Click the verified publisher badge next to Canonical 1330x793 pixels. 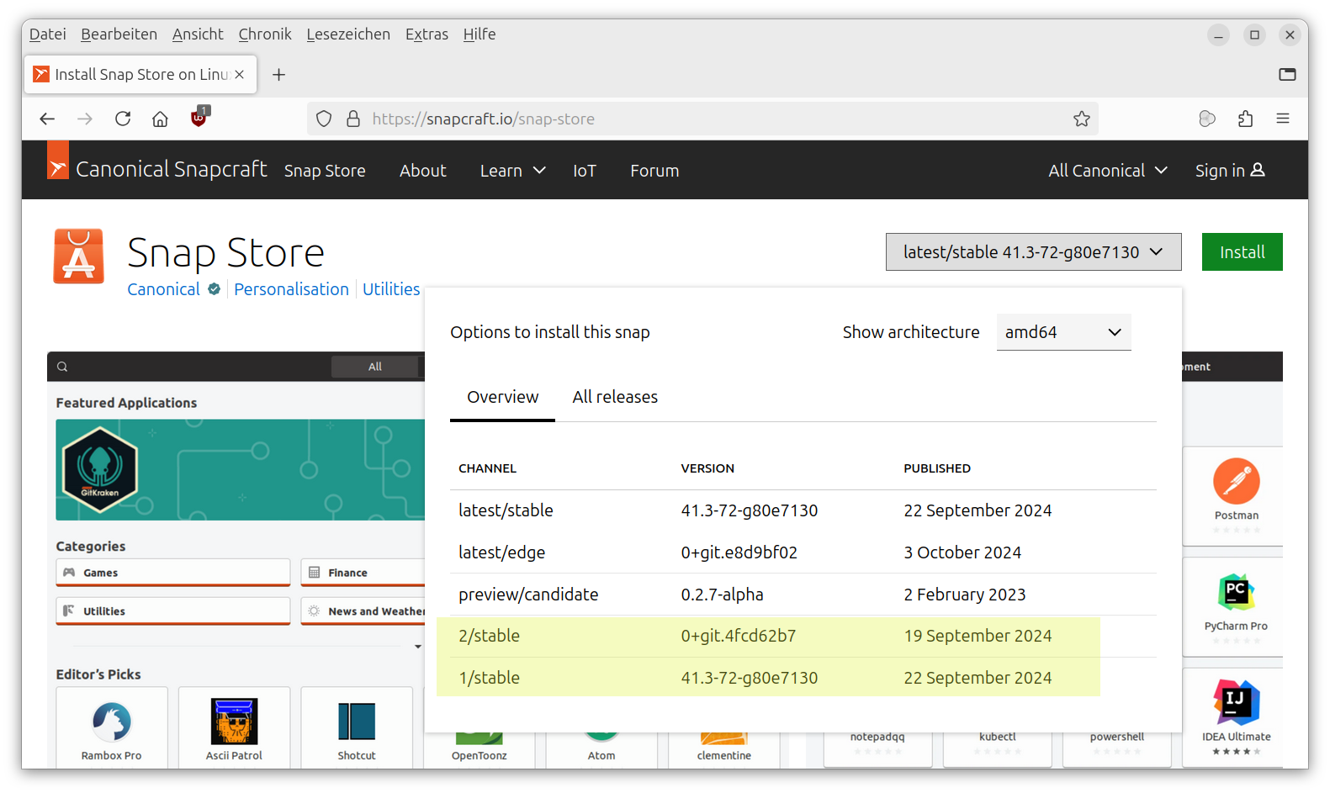(x=215, y=289)
